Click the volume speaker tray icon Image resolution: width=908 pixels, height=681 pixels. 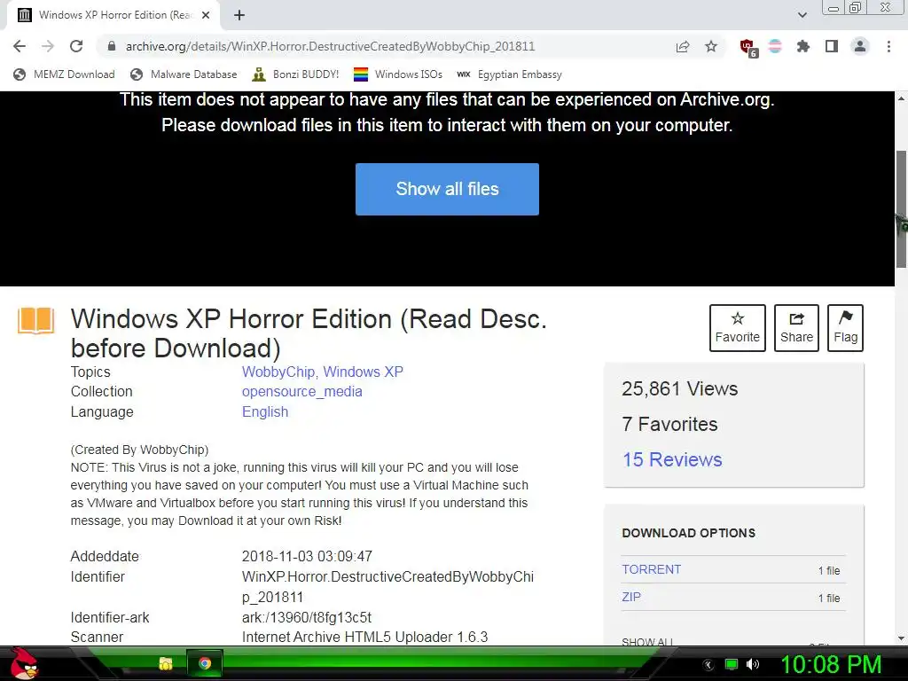coord(753,664)
